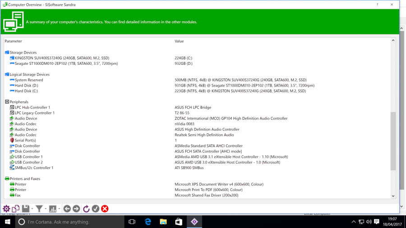Open the options gear in the bottom toolbar
This screenshot has width=406, height=228.
(6, 209)
